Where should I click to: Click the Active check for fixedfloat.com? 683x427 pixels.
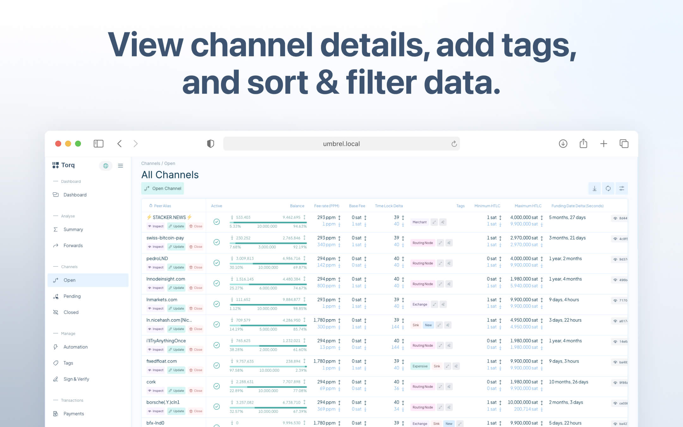[x=217, y=366]
